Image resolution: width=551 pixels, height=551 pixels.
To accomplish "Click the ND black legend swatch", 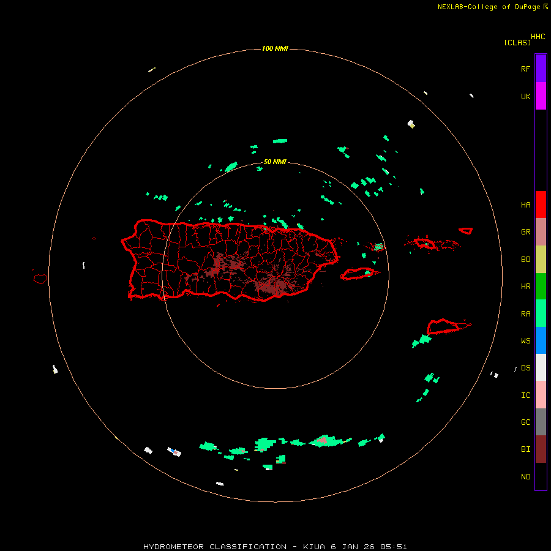I will click(x=541, y=476).
